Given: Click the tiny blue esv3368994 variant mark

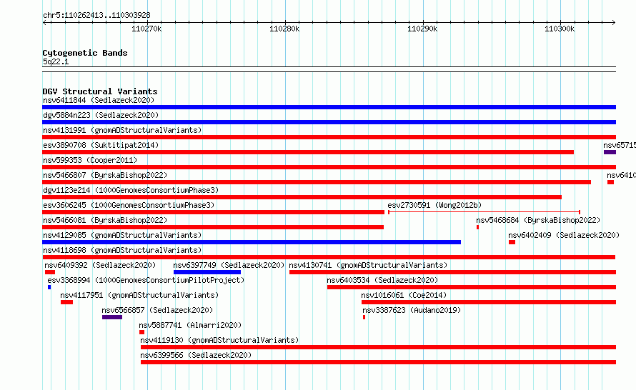Looking at the screenshot, I should tap(49, 287).
